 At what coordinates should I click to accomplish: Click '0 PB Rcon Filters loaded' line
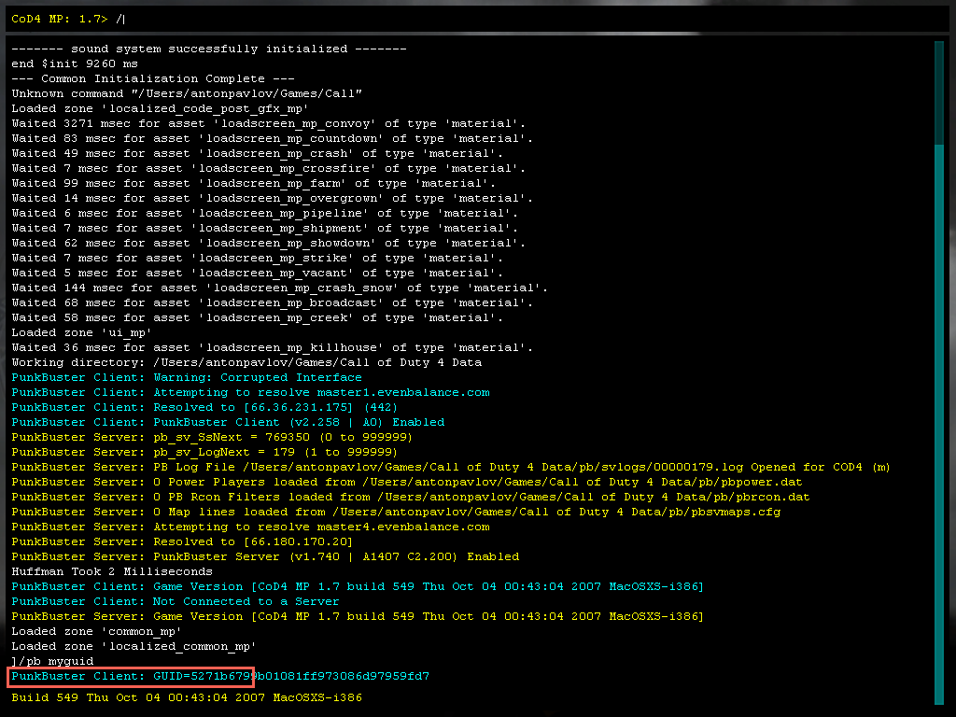411,497
